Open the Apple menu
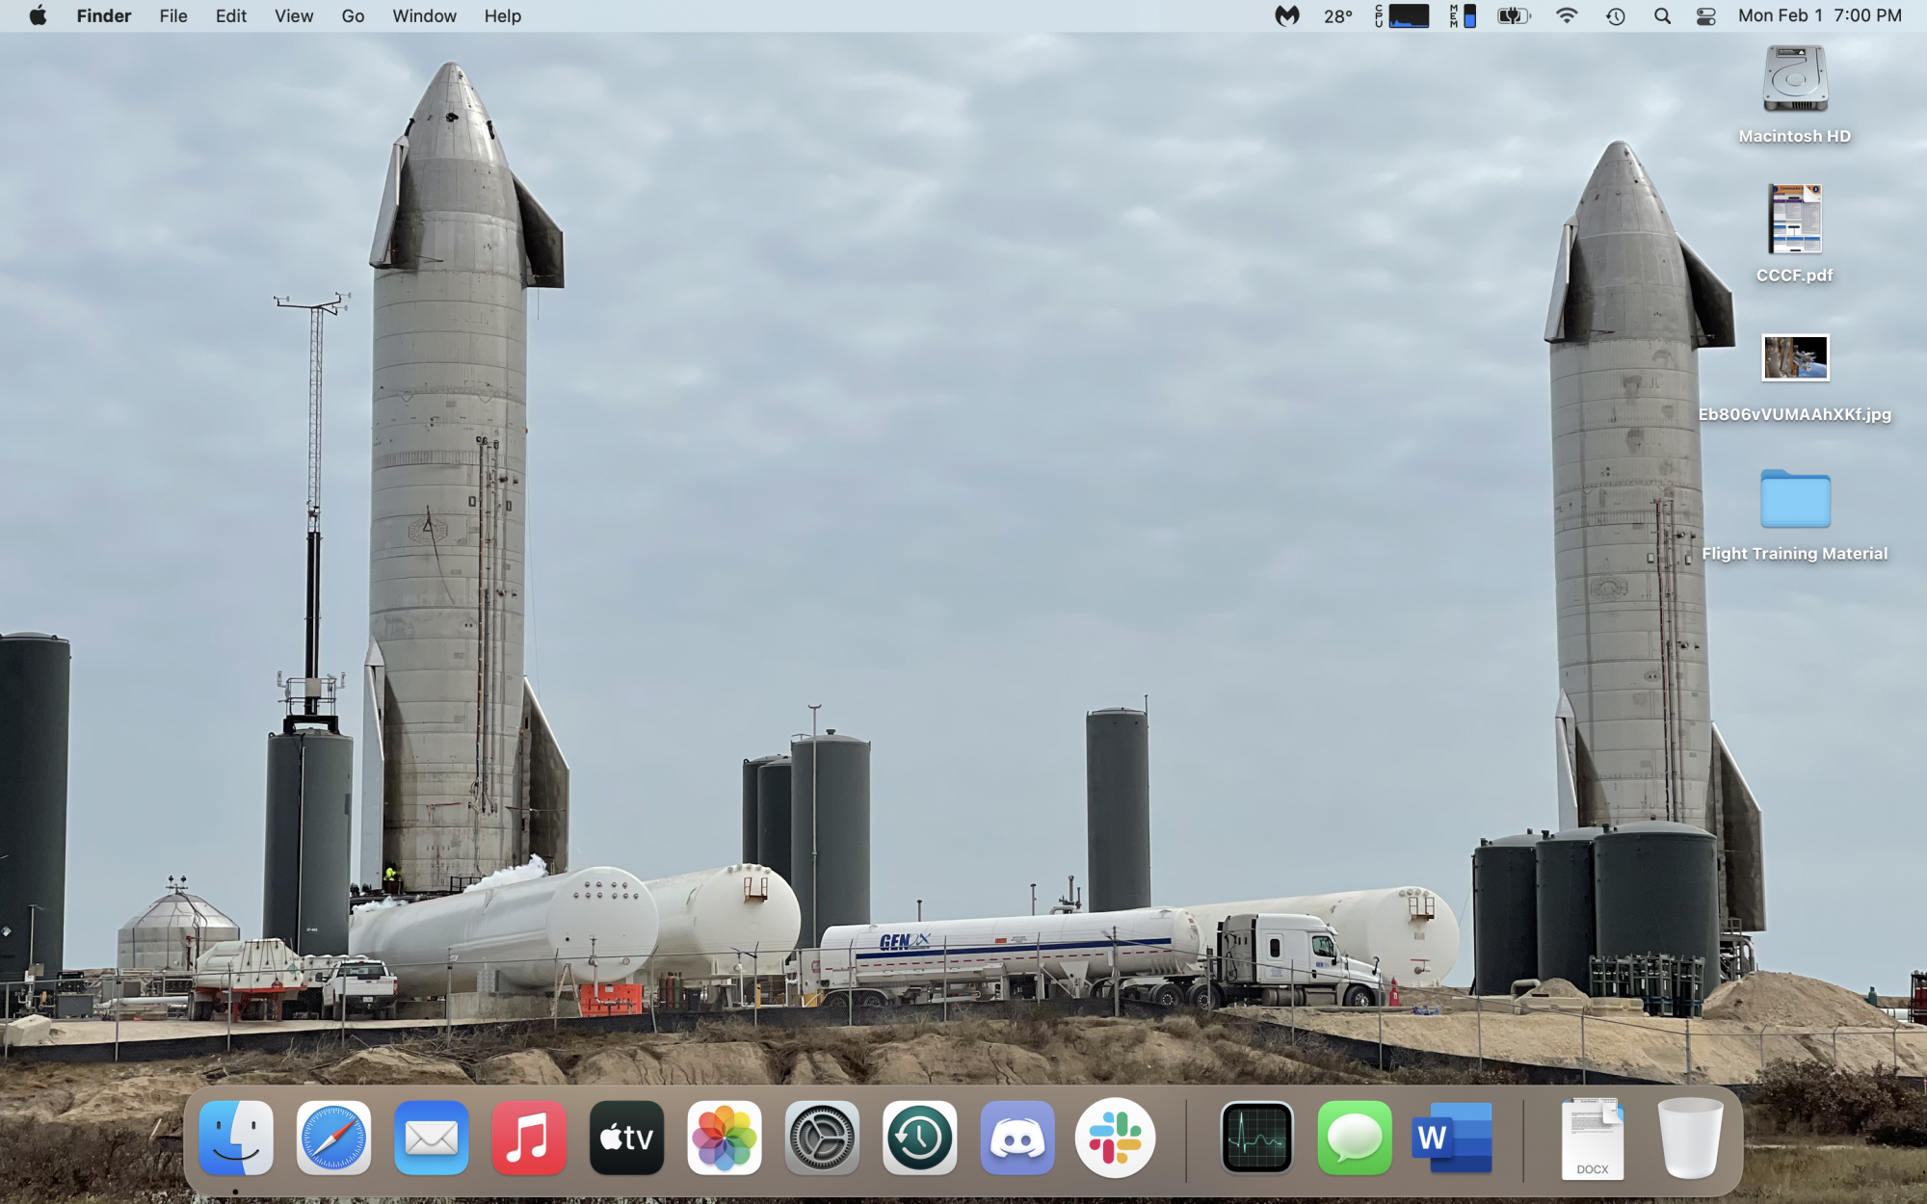This screenshot has width=1927, height=1204. (x=38, y=15)
